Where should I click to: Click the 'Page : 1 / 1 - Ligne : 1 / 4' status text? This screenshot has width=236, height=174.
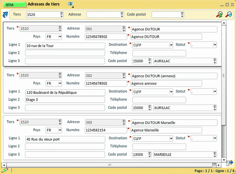point(214,171)
